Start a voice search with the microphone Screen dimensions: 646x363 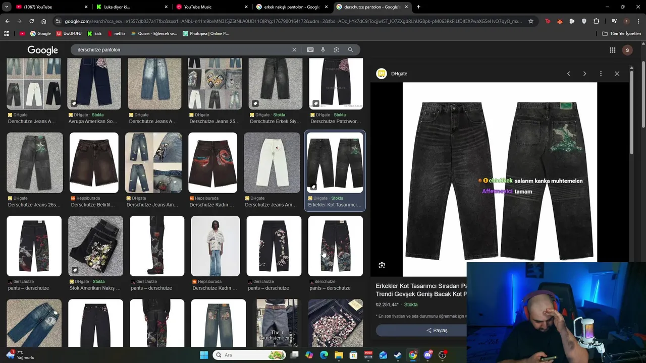323,50
